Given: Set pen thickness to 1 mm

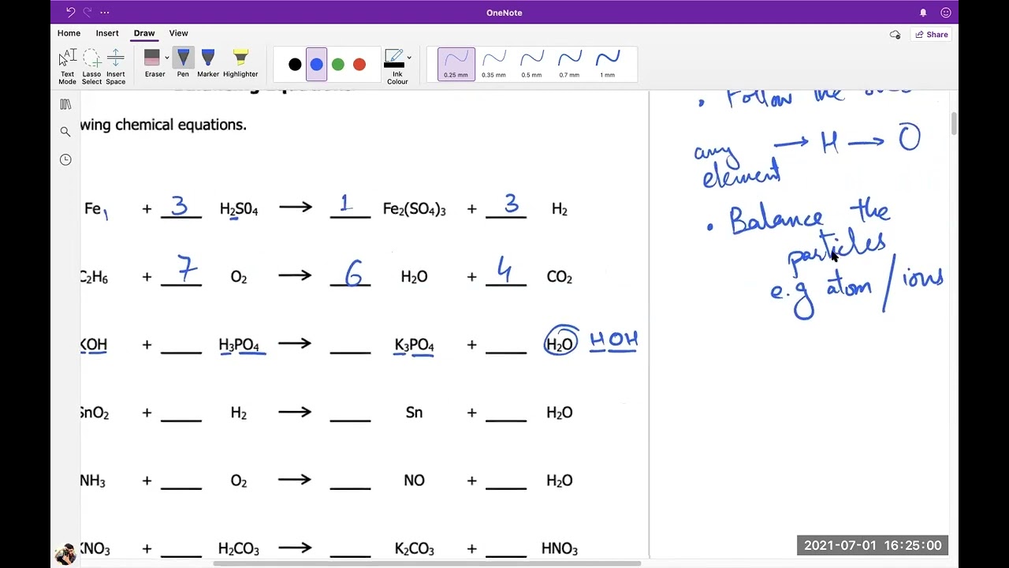Looking at the screenshot, I should [607, 64].
